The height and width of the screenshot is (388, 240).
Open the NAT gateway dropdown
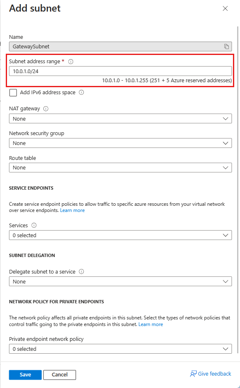click(120, 119)
